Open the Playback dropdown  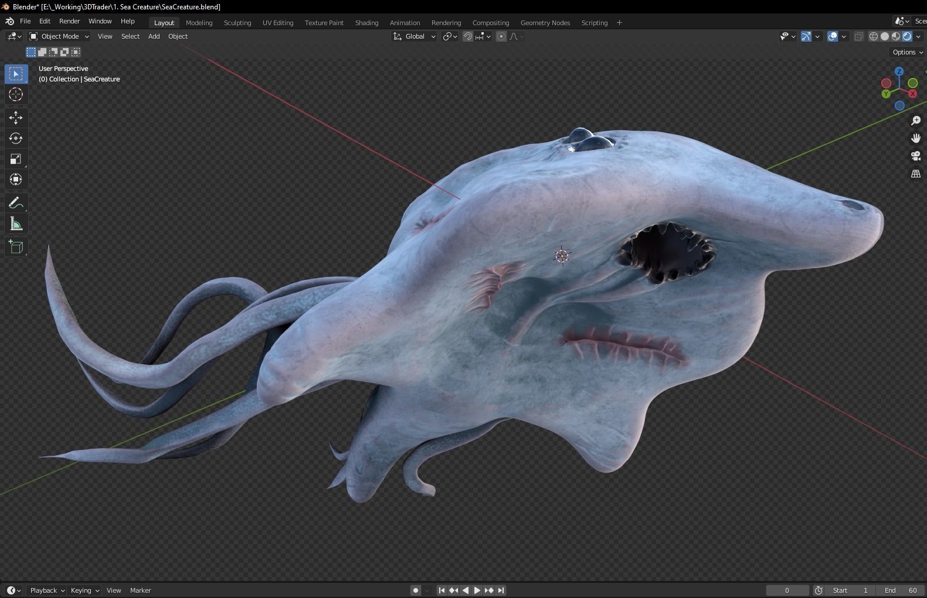click(47, 590)
